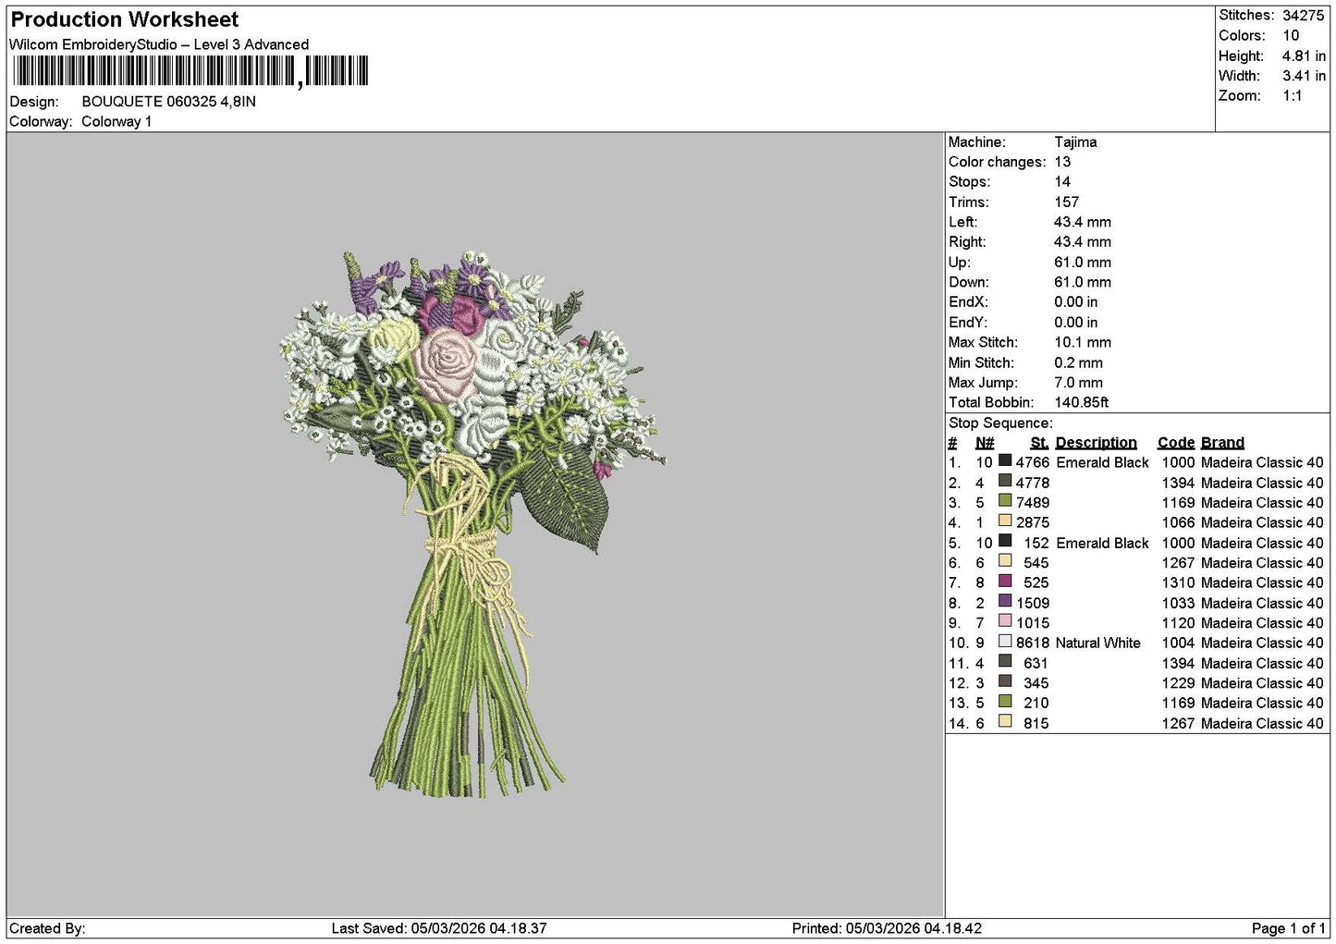The width and height of the screenshot is (1336, 944).
Task: Click the black swatch in stop 5
Action: tap(1005, 541)
